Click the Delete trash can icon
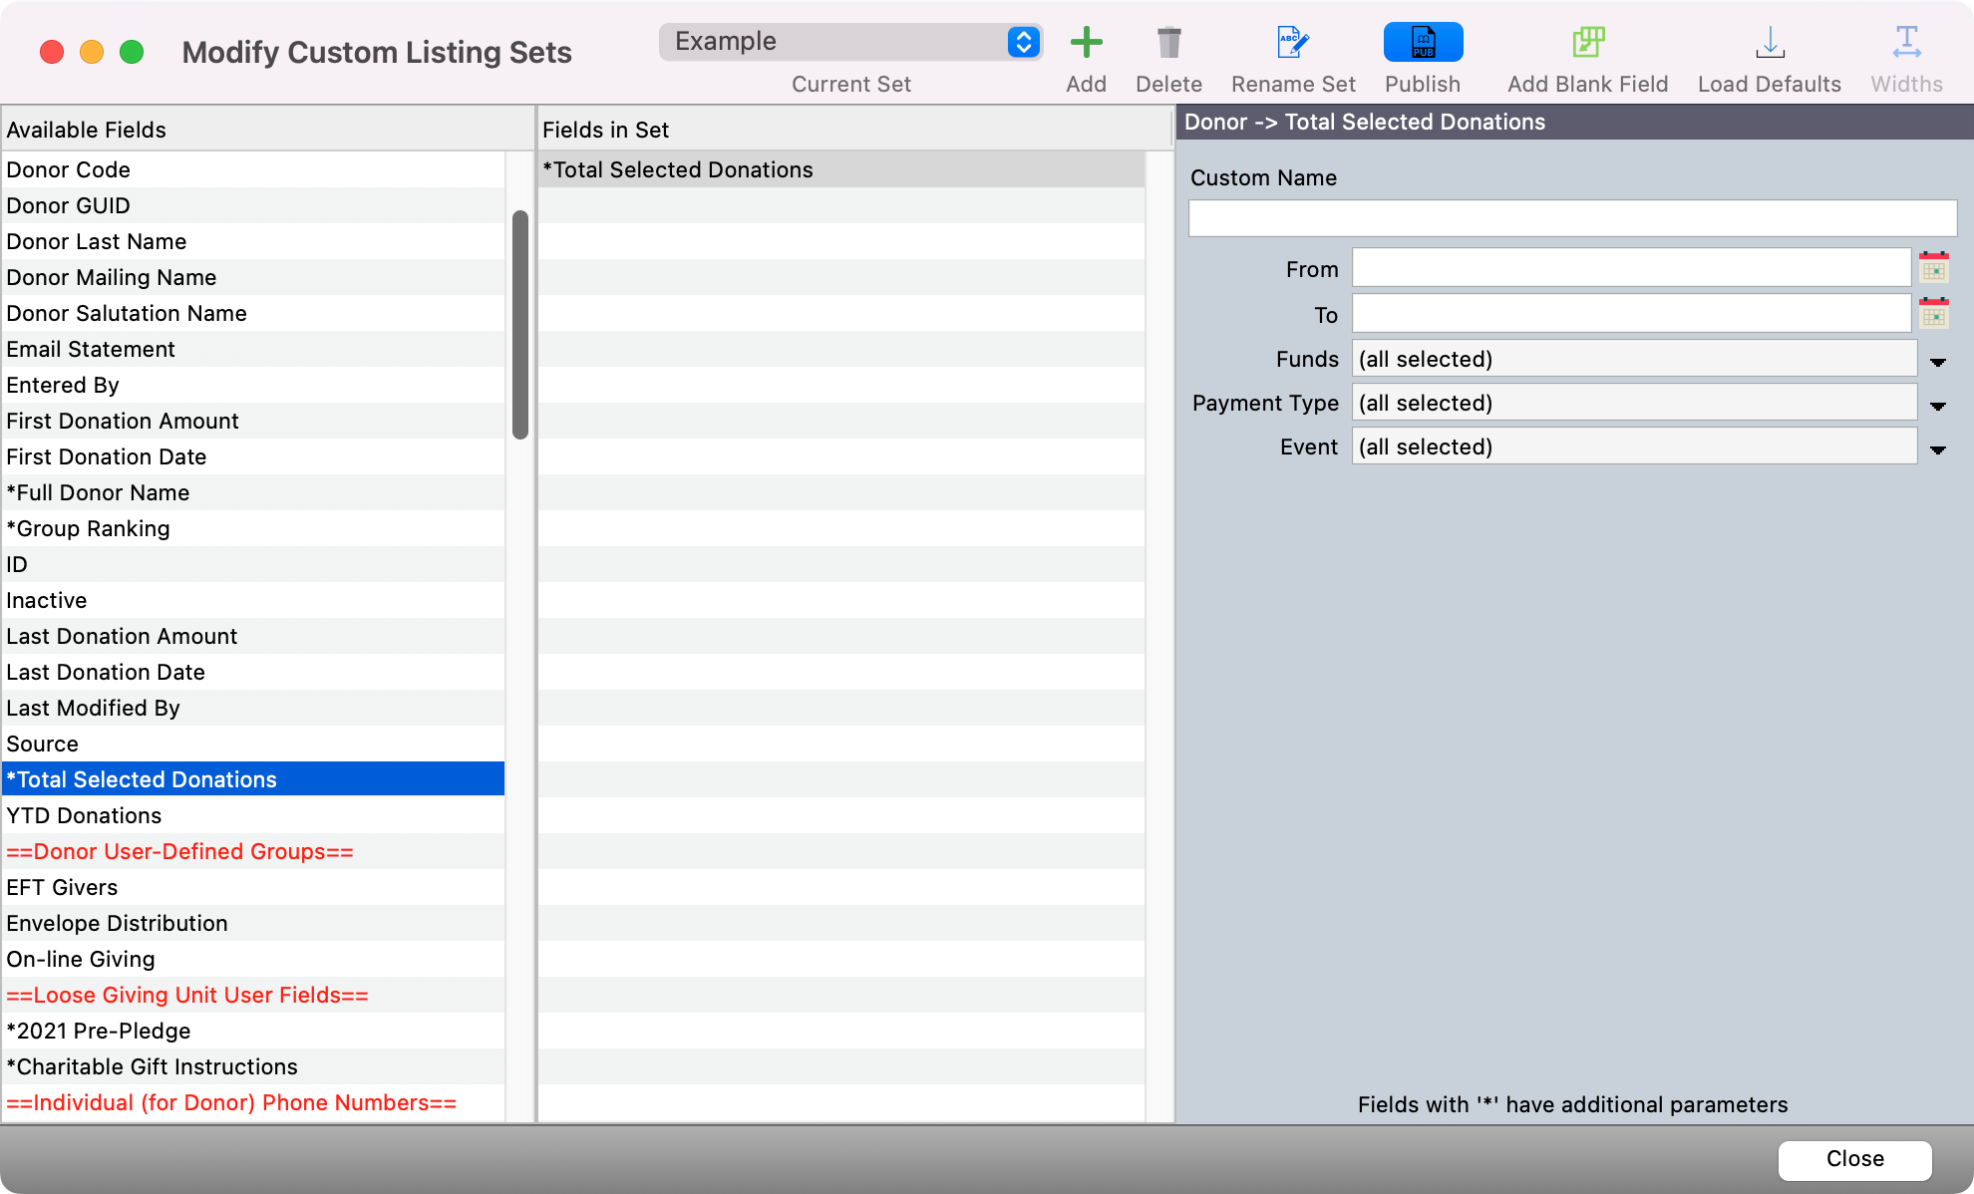Viewport: 1974px width, 1194px height. click(1168, 43)
